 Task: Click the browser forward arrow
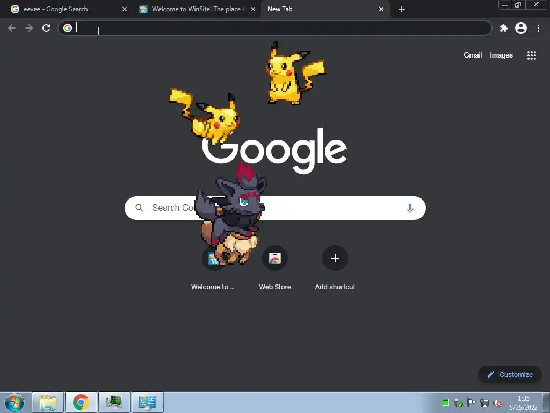pos(29,28)
